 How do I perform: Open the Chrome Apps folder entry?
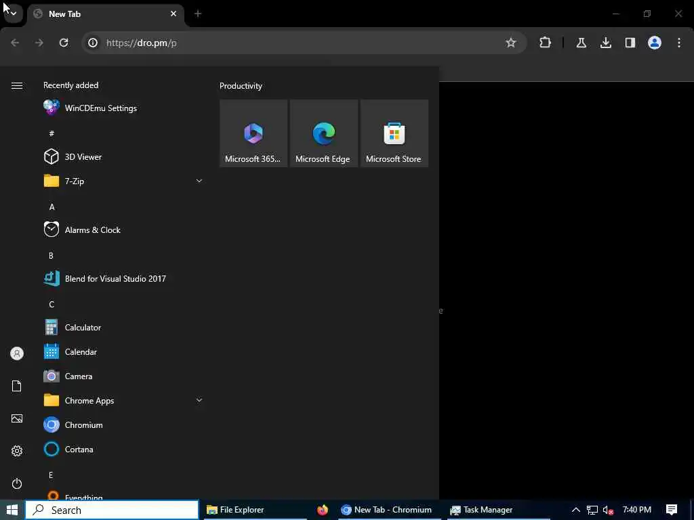124,401
